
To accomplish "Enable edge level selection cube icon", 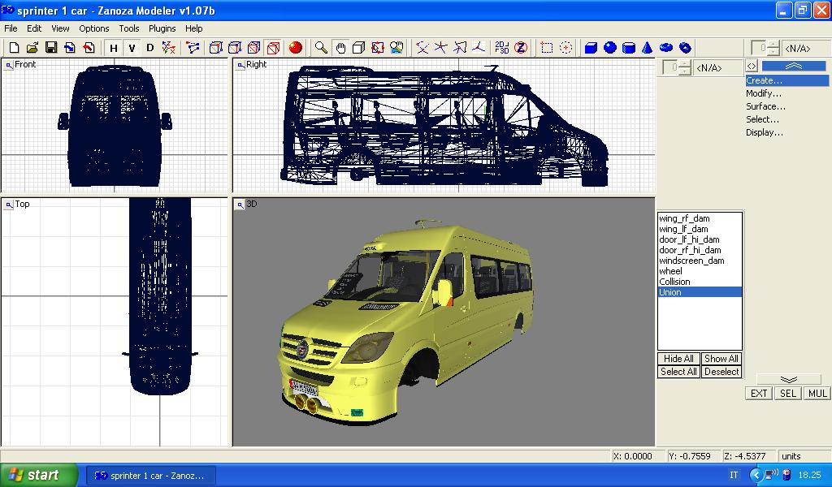I will coord(235,48).
